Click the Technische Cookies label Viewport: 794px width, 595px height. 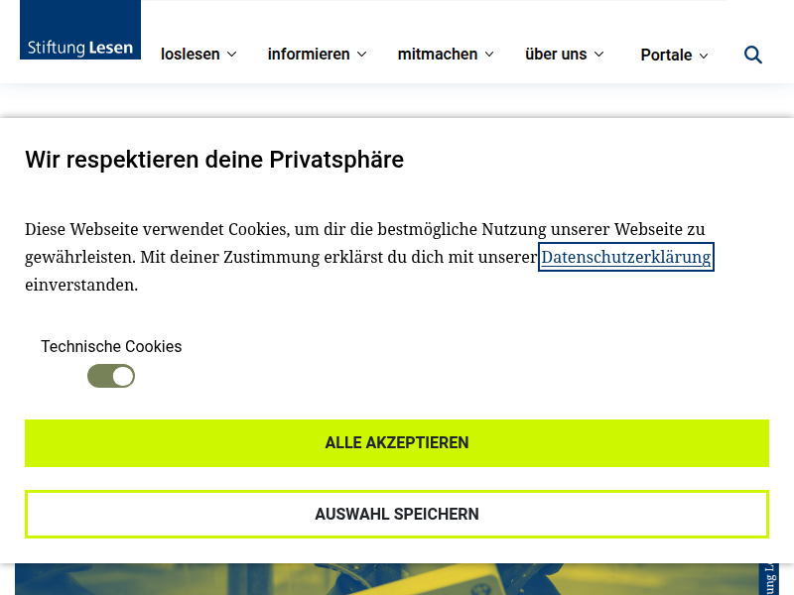click(111, 346)
